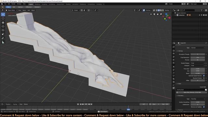The width and height of the screenshot is (208, 117).
Task: Select the Scale tool in left toolbar
Action: pos(3,34)
